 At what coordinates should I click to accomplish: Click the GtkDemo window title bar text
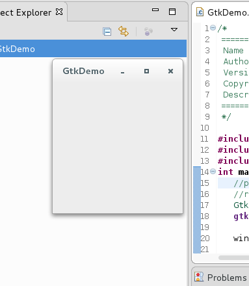[x=83, y=71]
